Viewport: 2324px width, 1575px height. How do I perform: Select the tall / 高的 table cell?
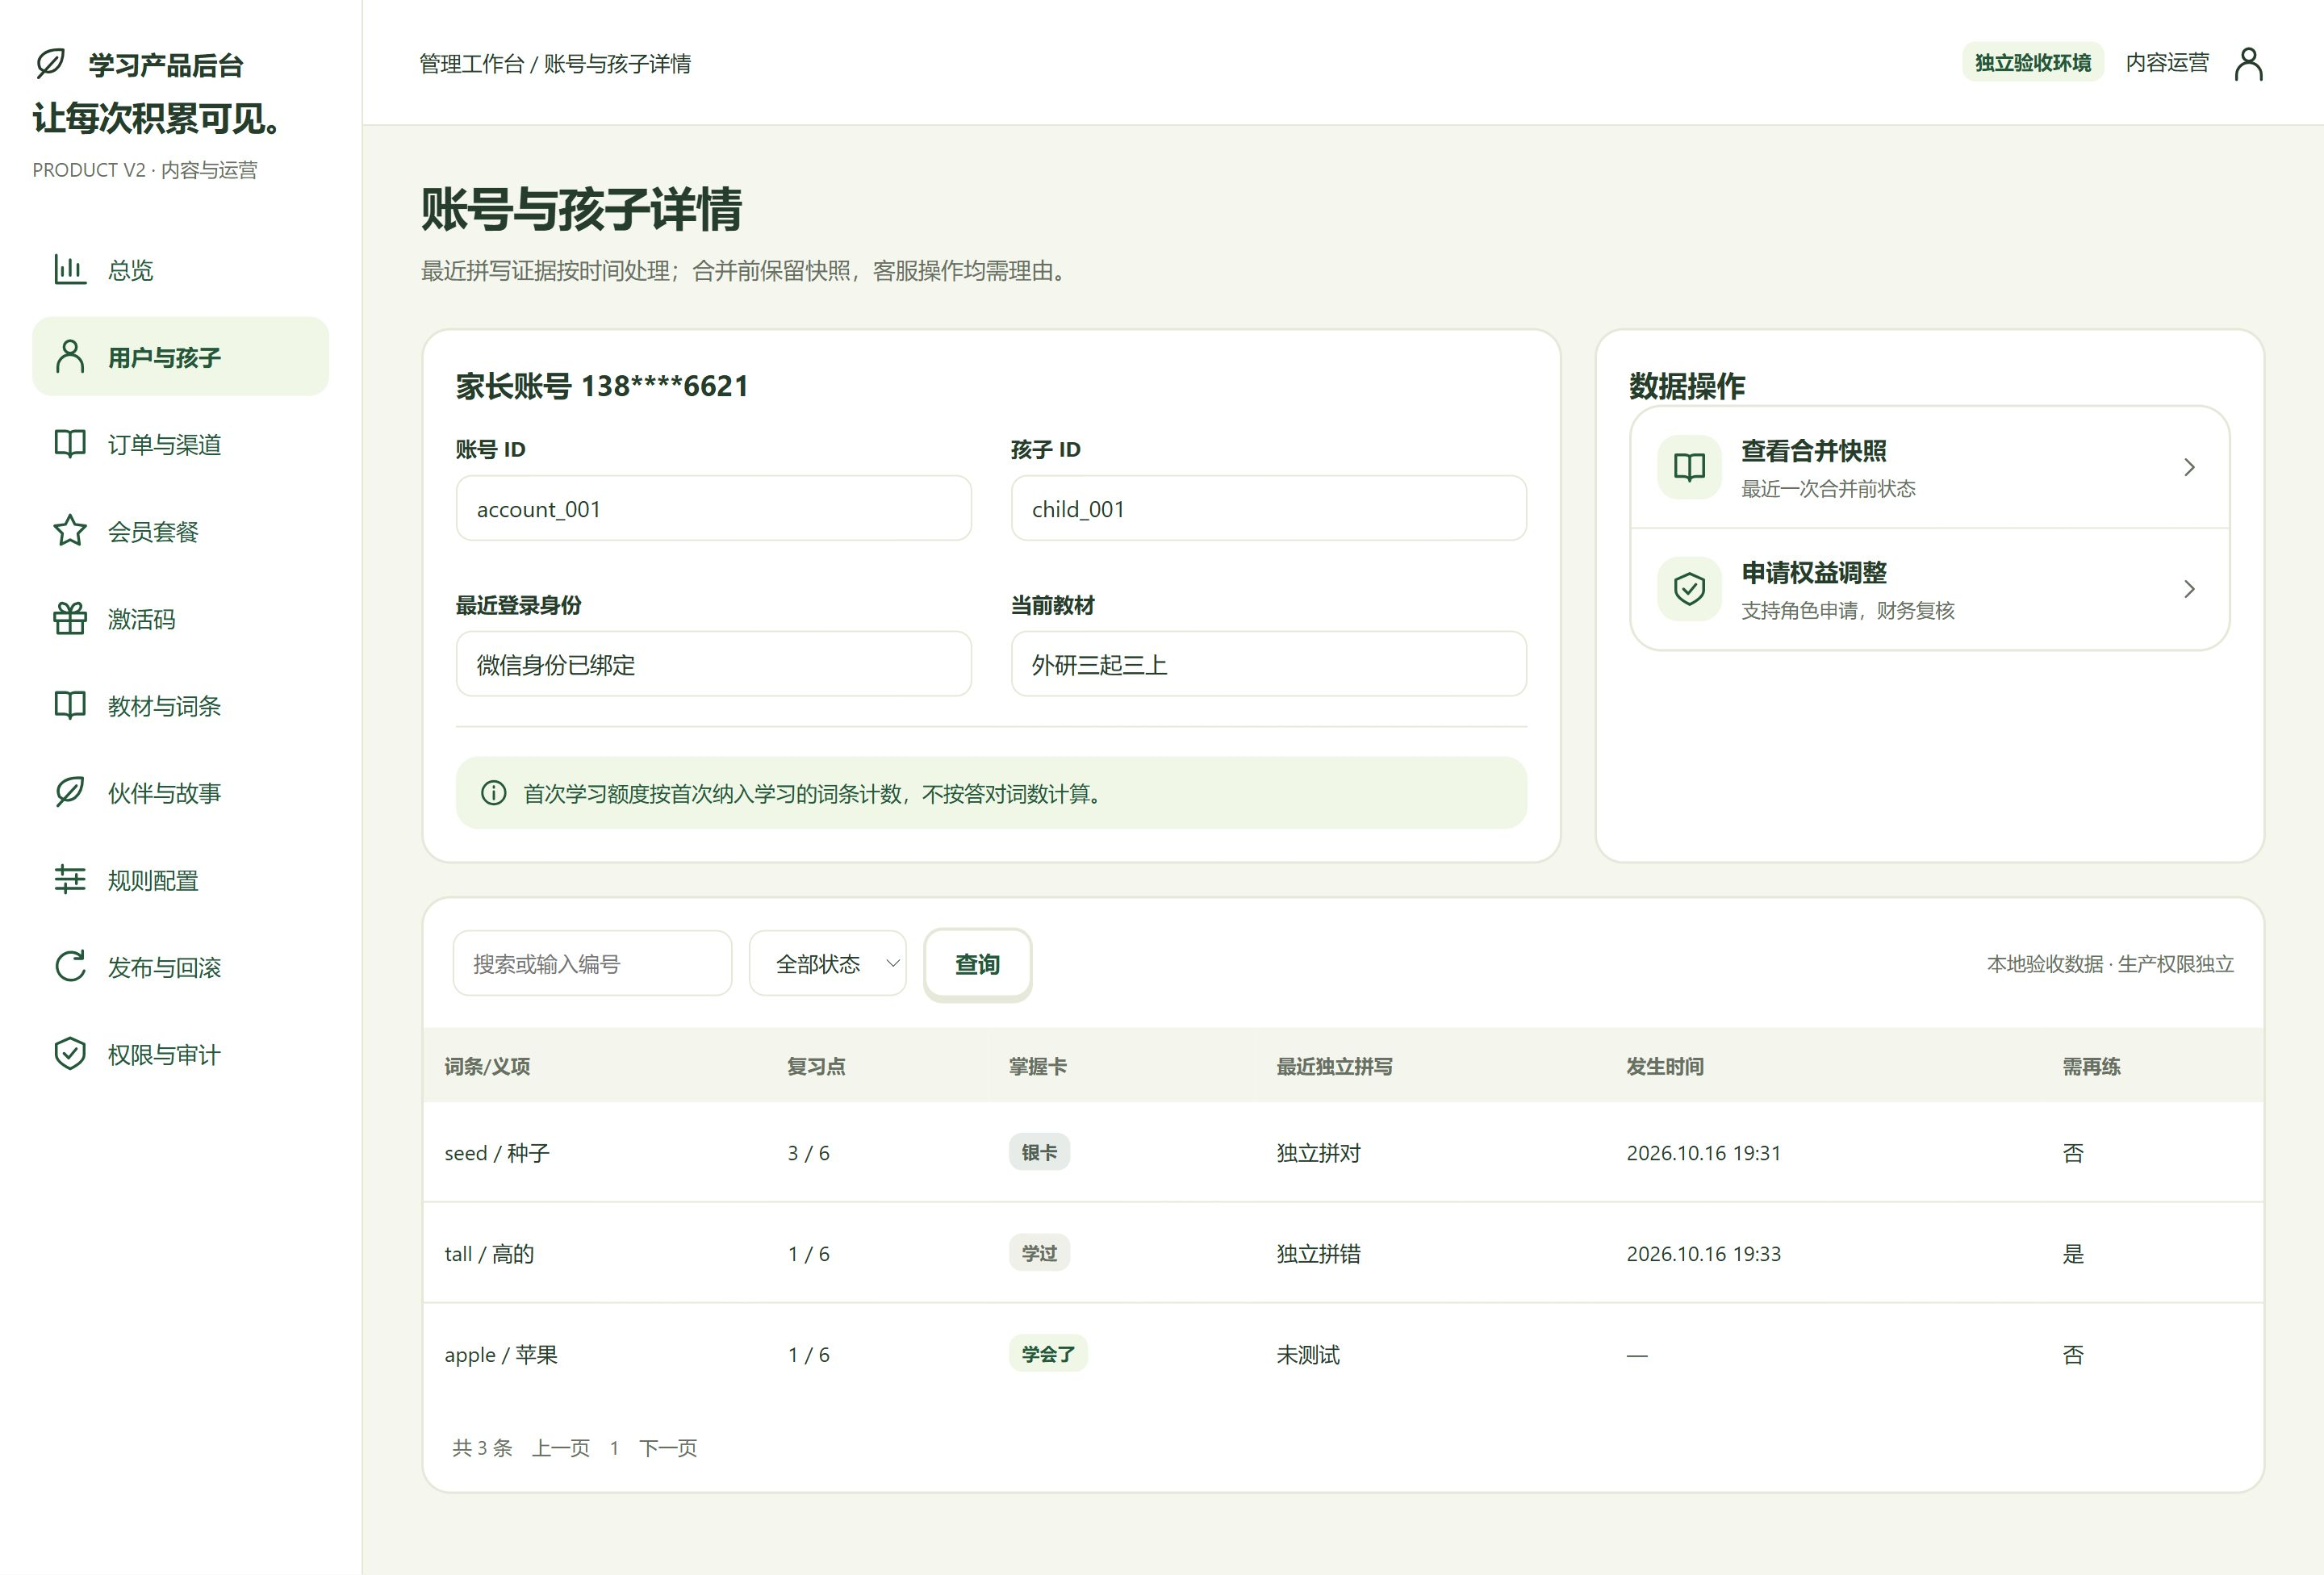point(489,1254)
